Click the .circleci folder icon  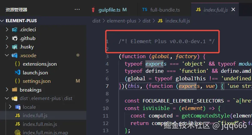pyautogui.click(x=15, y=30)
